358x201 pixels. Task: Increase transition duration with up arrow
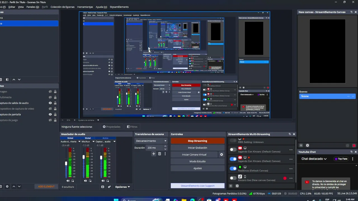coord(165,146)
